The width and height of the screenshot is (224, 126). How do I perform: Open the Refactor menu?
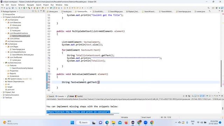pos(21,5)
